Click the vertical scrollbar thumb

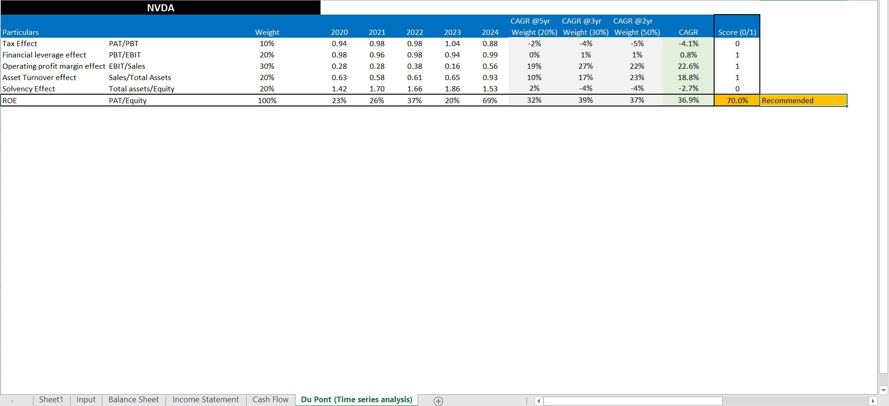click(883, 187)
